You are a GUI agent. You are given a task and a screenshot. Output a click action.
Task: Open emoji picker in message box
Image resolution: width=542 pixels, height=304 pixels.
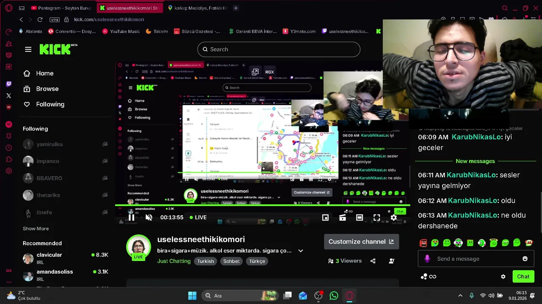[525, 259]
